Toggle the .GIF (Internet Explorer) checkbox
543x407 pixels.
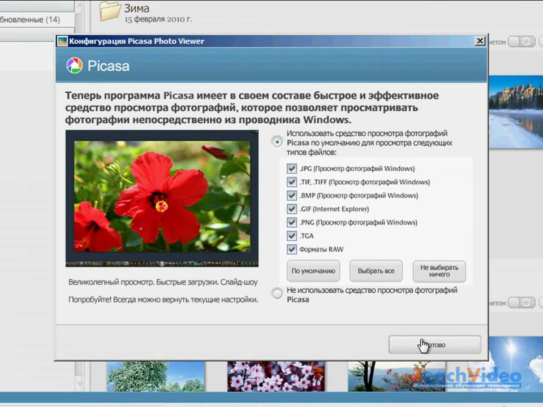[292, 209]
